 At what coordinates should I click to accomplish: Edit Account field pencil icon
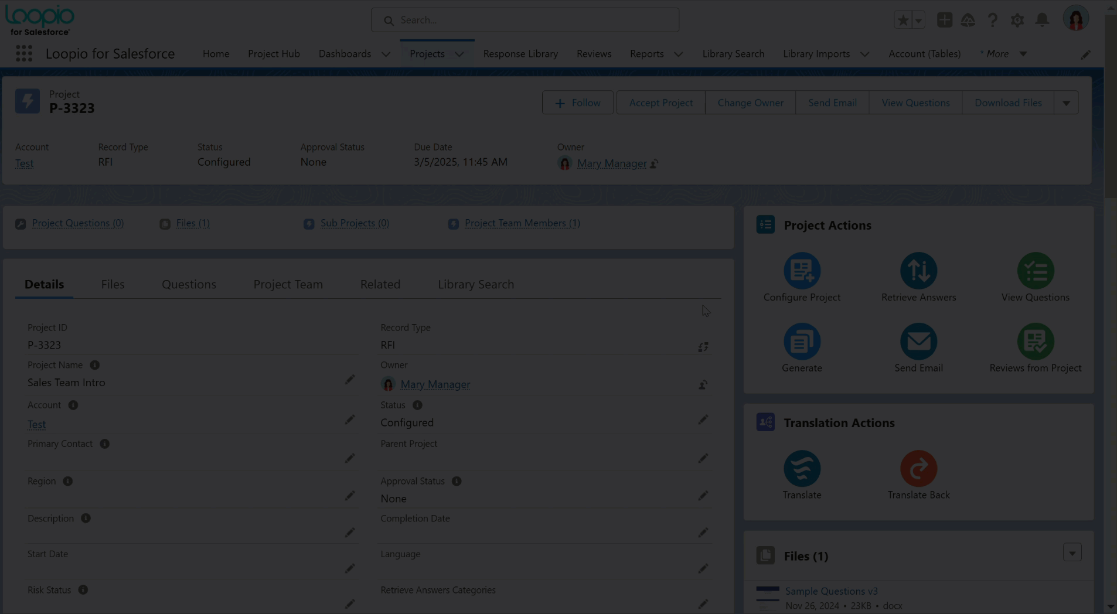350,419
